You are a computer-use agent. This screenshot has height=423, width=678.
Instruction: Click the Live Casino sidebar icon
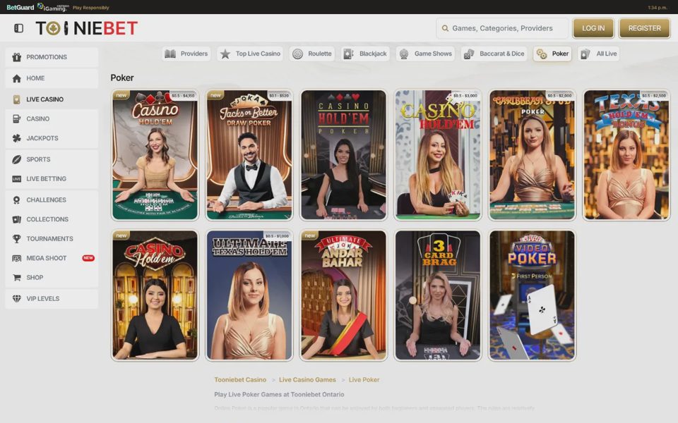[x=16, y=99]
